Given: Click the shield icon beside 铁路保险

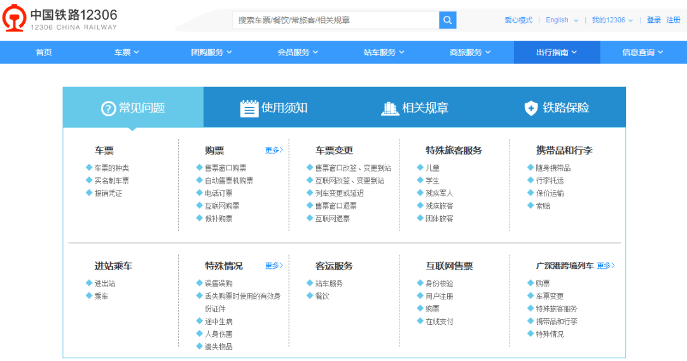Looking at the screenshot, I should [x=531, y=109].
